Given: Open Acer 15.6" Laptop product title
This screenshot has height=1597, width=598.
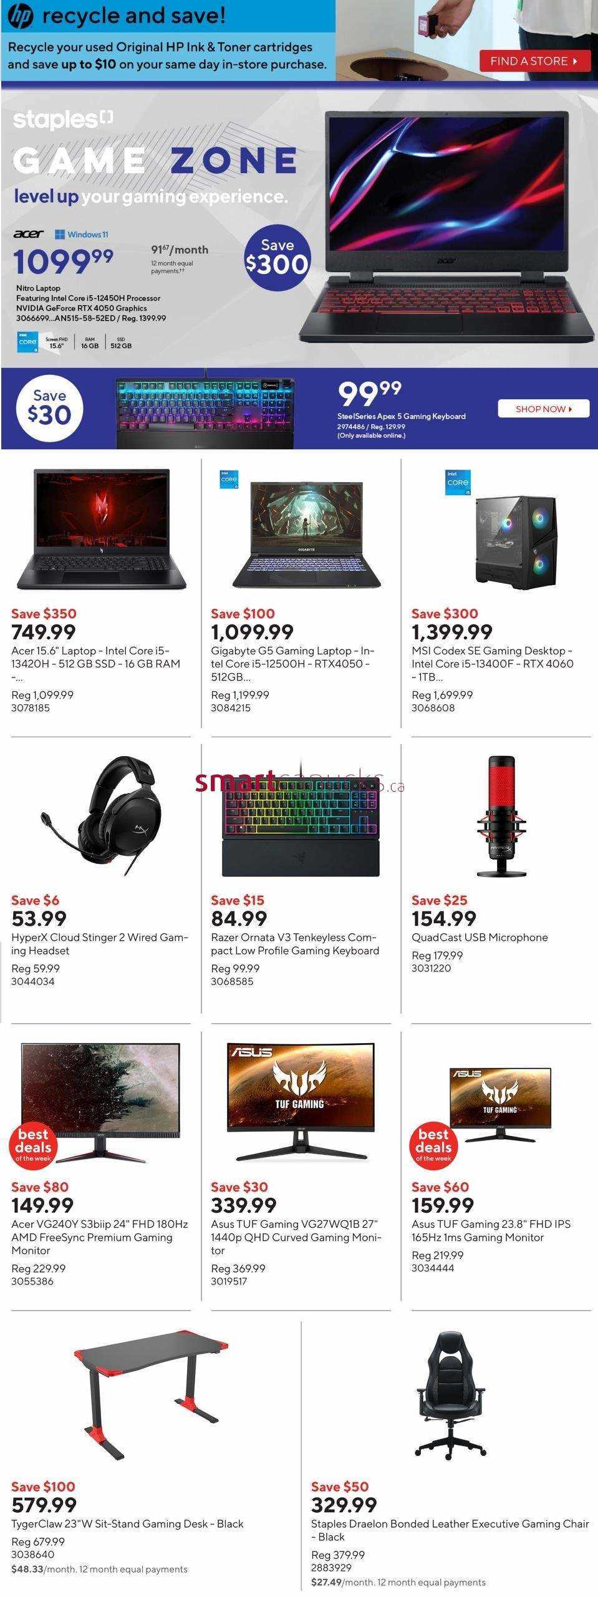Looking at the screenshot, I should [96, 664].
